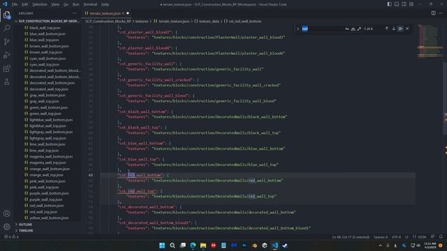Open the Search view in activity bar

pyautogui.click(x=7, y=28)
